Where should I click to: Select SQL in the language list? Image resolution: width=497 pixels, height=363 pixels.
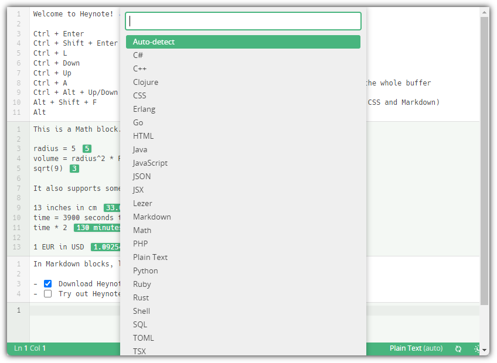pos(243,325)
